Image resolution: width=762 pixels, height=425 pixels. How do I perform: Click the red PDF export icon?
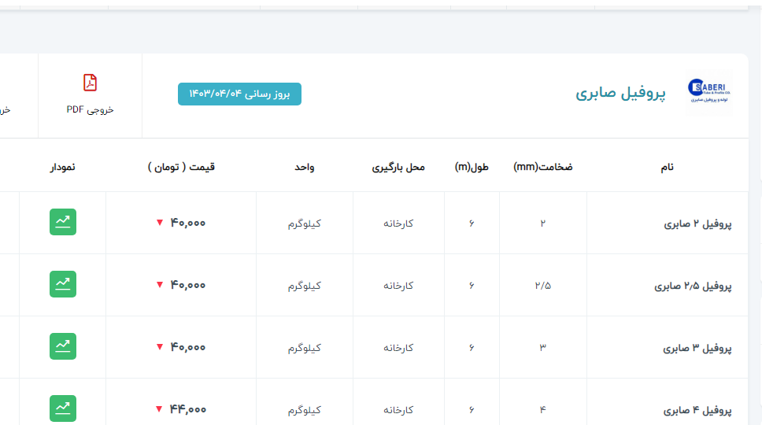(91, 83)
